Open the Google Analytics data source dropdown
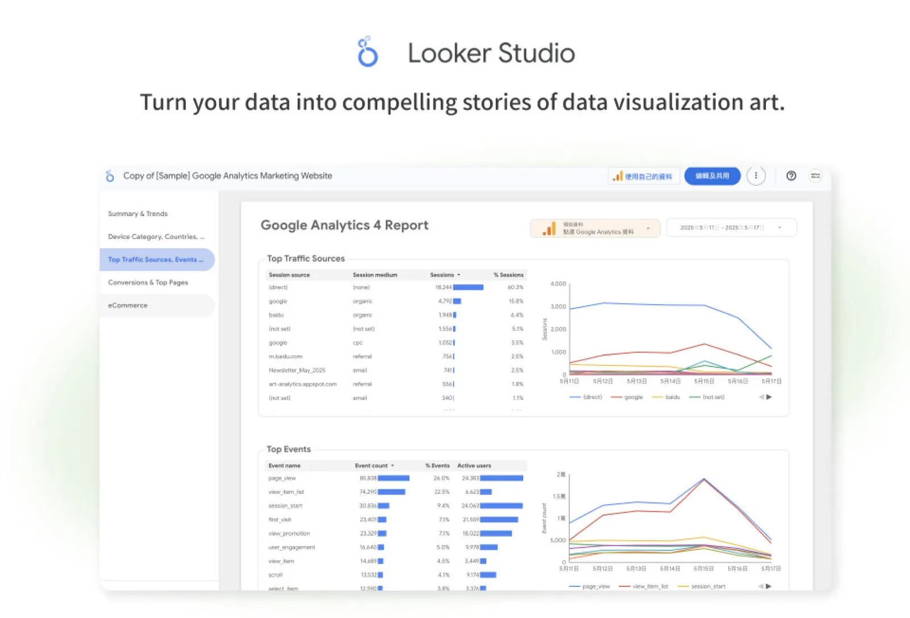Viewport: 910px width, 618px height. click(595, 228)
